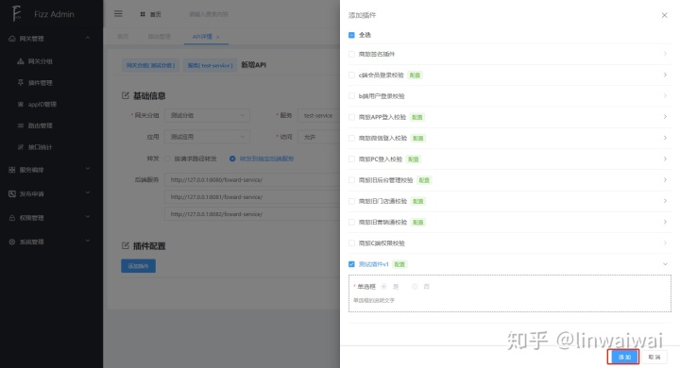The width and height of the screenshot is (680, 368).
Task: Click the edit icon beside 基础信息
Action: click(x=126, y=95)
